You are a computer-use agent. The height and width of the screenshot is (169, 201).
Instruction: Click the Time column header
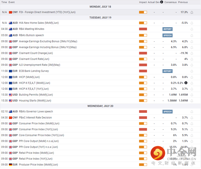pyautogui.click(x=4, y=2)
